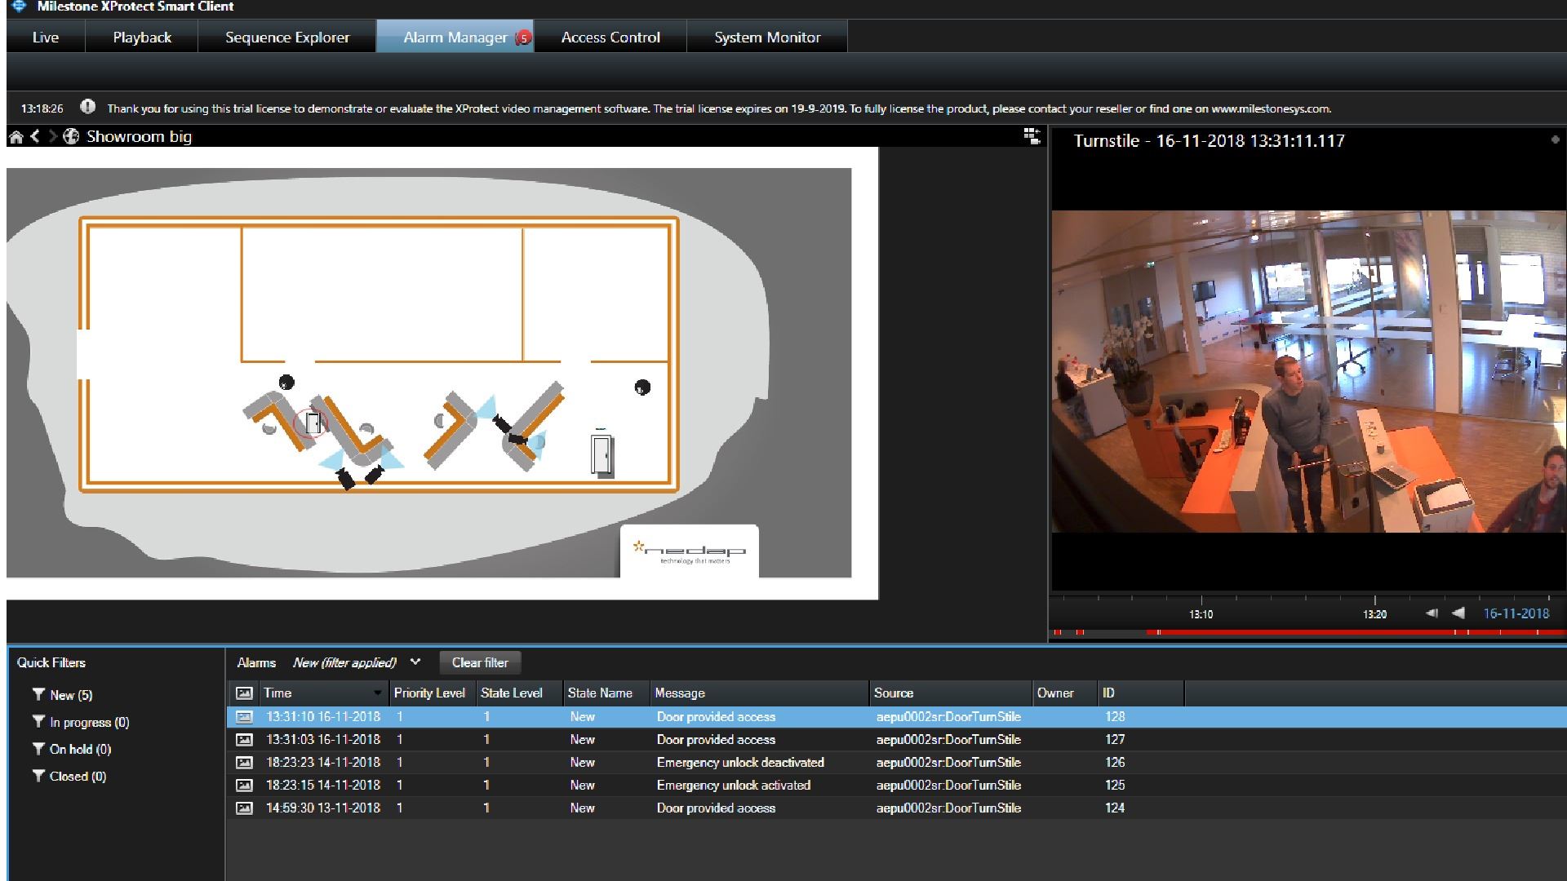Select the alarm at 13:31:03 16-11-2018
The image size is (1567, 881).
(896, 740)
